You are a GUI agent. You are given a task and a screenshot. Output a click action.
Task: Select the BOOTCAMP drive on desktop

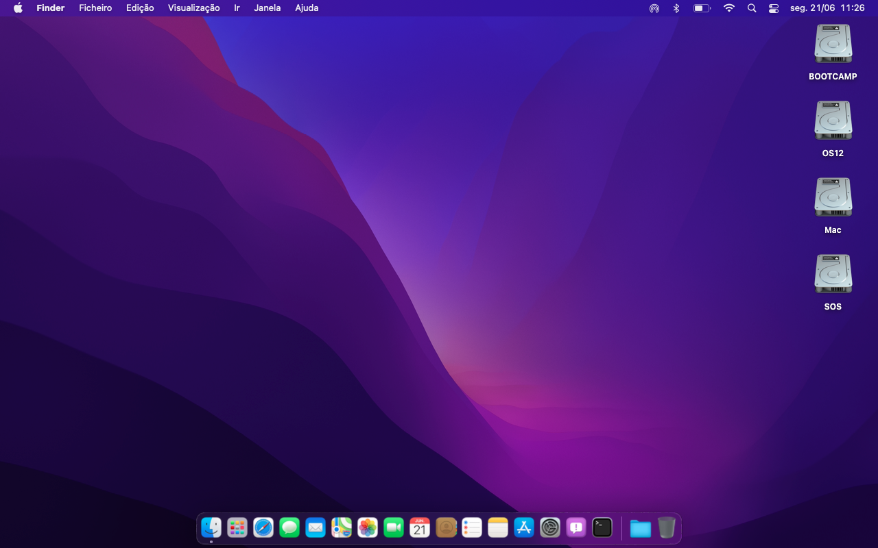point(833,45)
